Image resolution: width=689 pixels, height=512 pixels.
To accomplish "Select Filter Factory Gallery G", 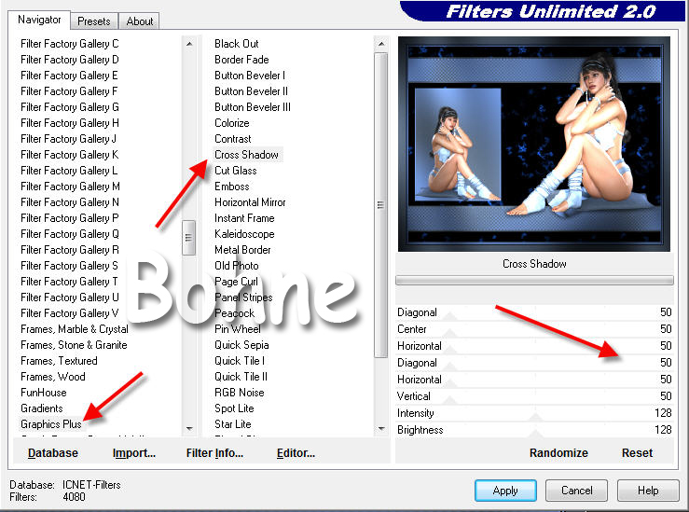I will pyautogui.click(x=70, y=107).
